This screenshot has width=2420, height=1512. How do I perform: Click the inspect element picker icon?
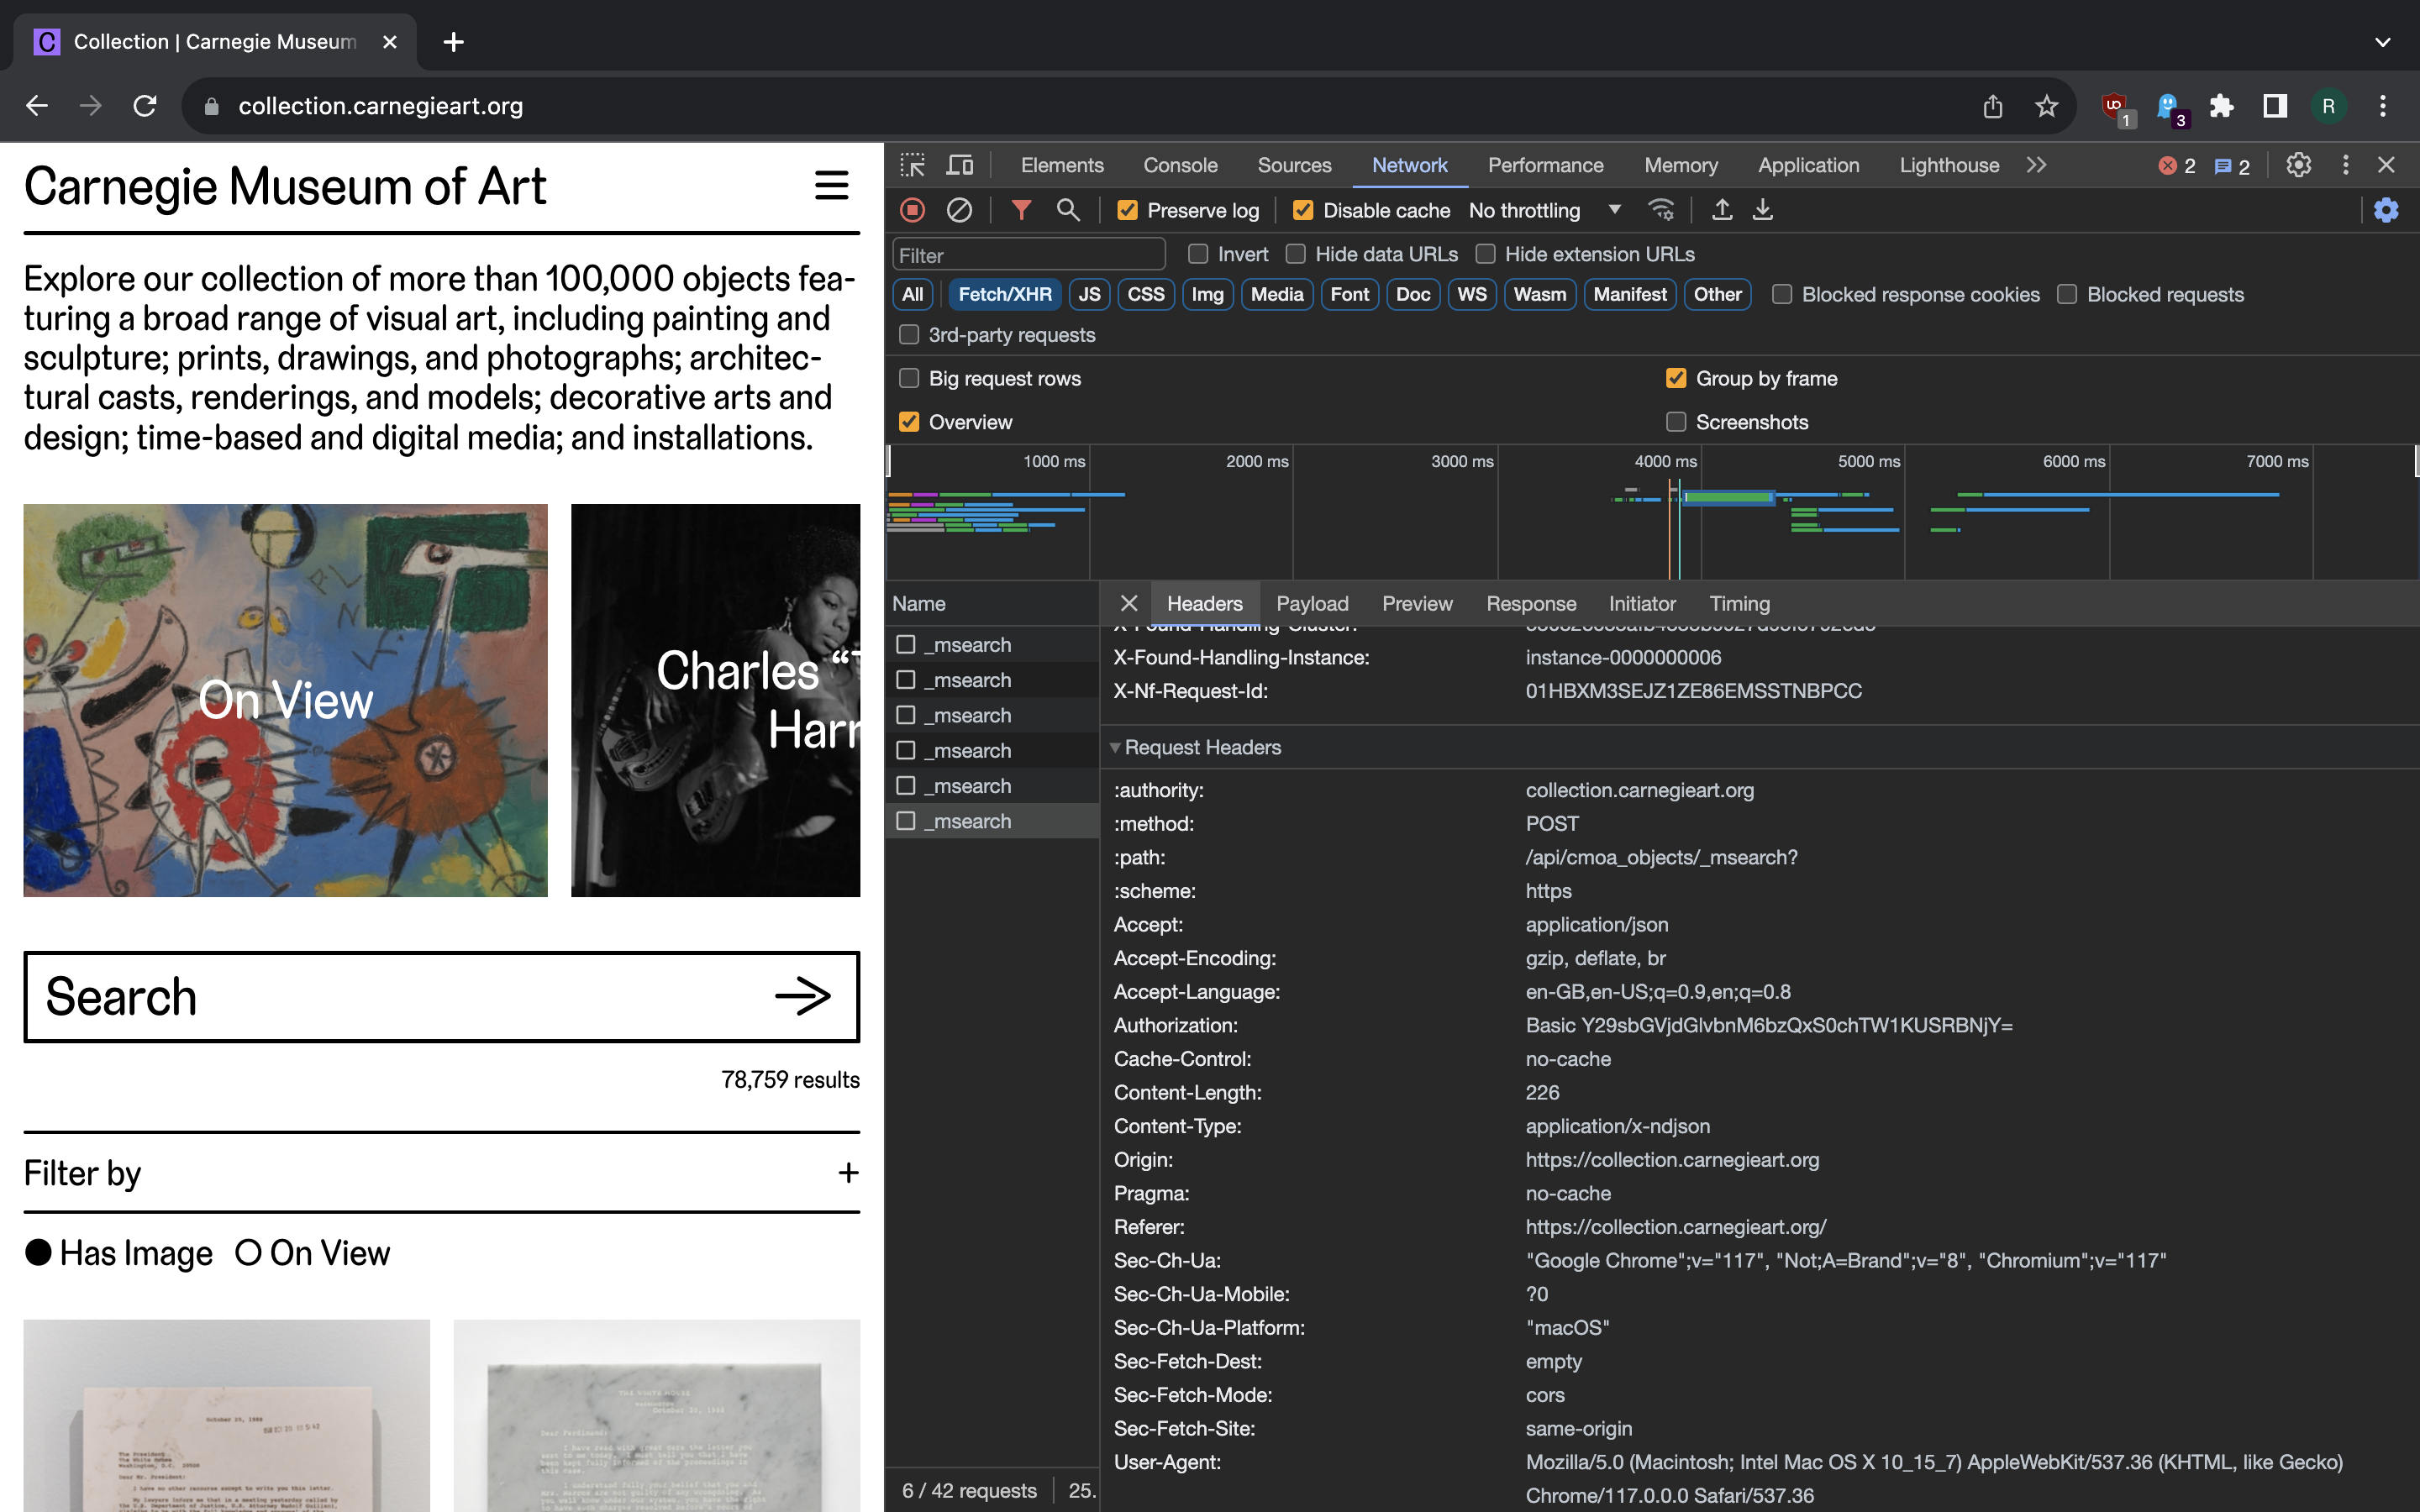pyautogui.click(x=912, y=165)
